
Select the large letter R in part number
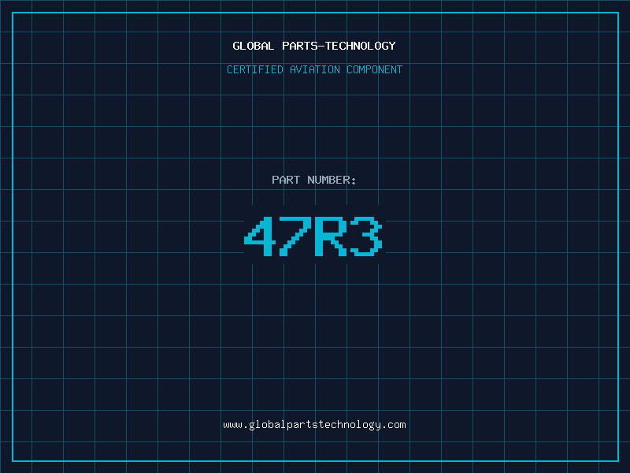coord(331,236)
